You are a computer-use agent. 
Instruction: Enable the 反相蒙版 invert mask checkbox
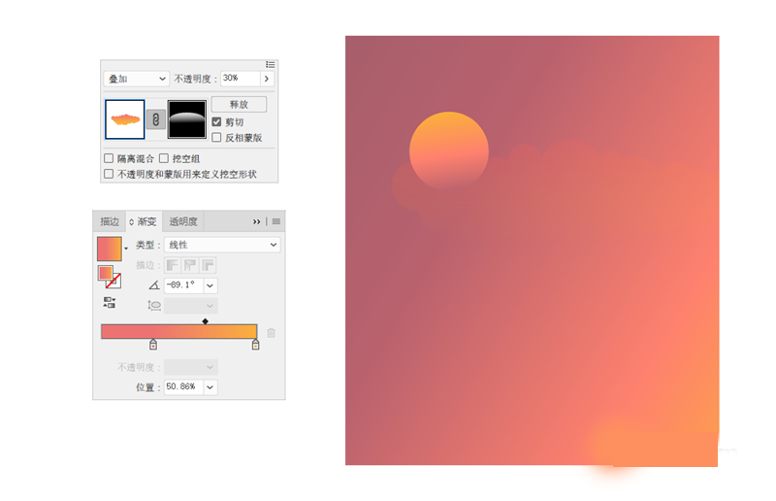pos(216,137)
